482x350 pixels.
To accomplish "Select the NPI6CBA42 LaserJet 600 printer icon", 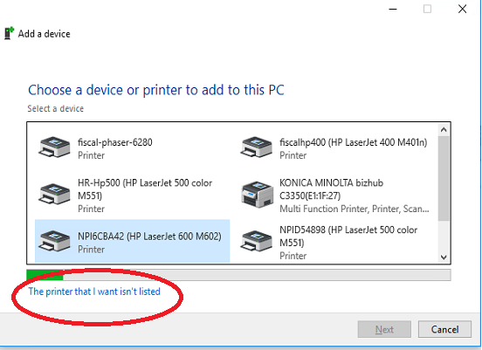I will click(x=54, y=241).
